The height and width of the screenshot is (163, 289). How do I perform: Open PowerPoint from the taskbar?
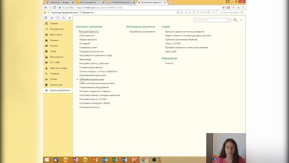tap(95, 160)
